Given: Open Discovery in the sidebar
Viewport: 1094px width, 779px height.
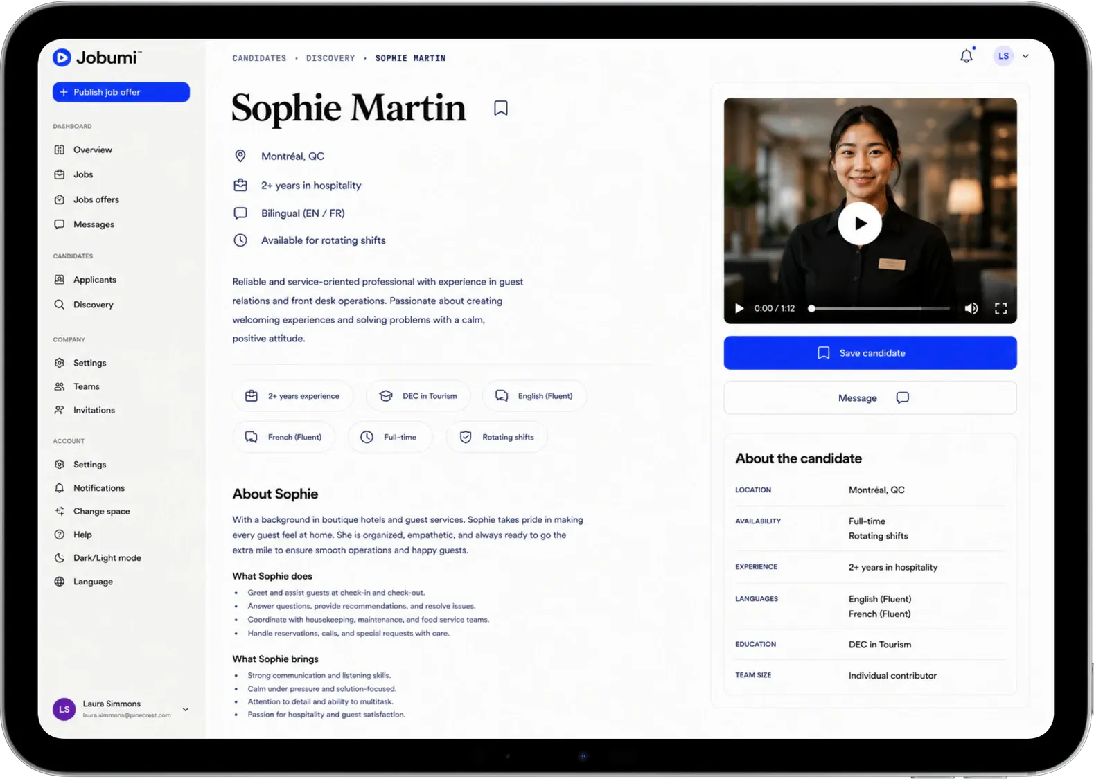Looking at the screenshot, I should [x=93, y=305].
